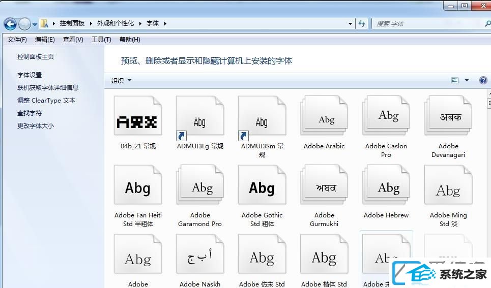This screenshot has height=288, width=491.
Task: Select the Adobe 仿宋 Std font icon
Action: (x=262, y=254)
